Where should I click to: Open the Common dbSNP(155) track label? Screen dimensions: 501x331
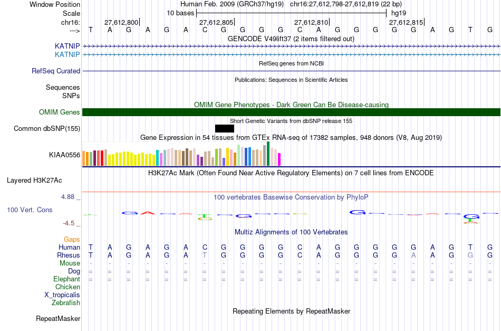point(47,129)
